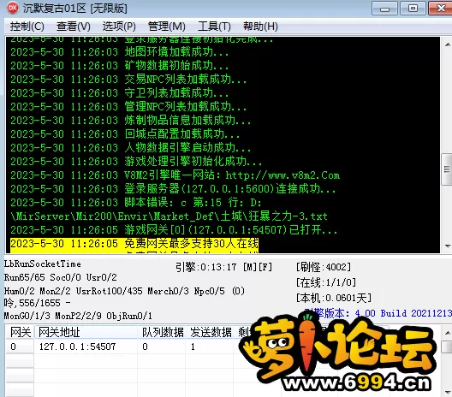The image size is (452, 397).
Task: Click the 网关 column header
Action: point(20,333)
